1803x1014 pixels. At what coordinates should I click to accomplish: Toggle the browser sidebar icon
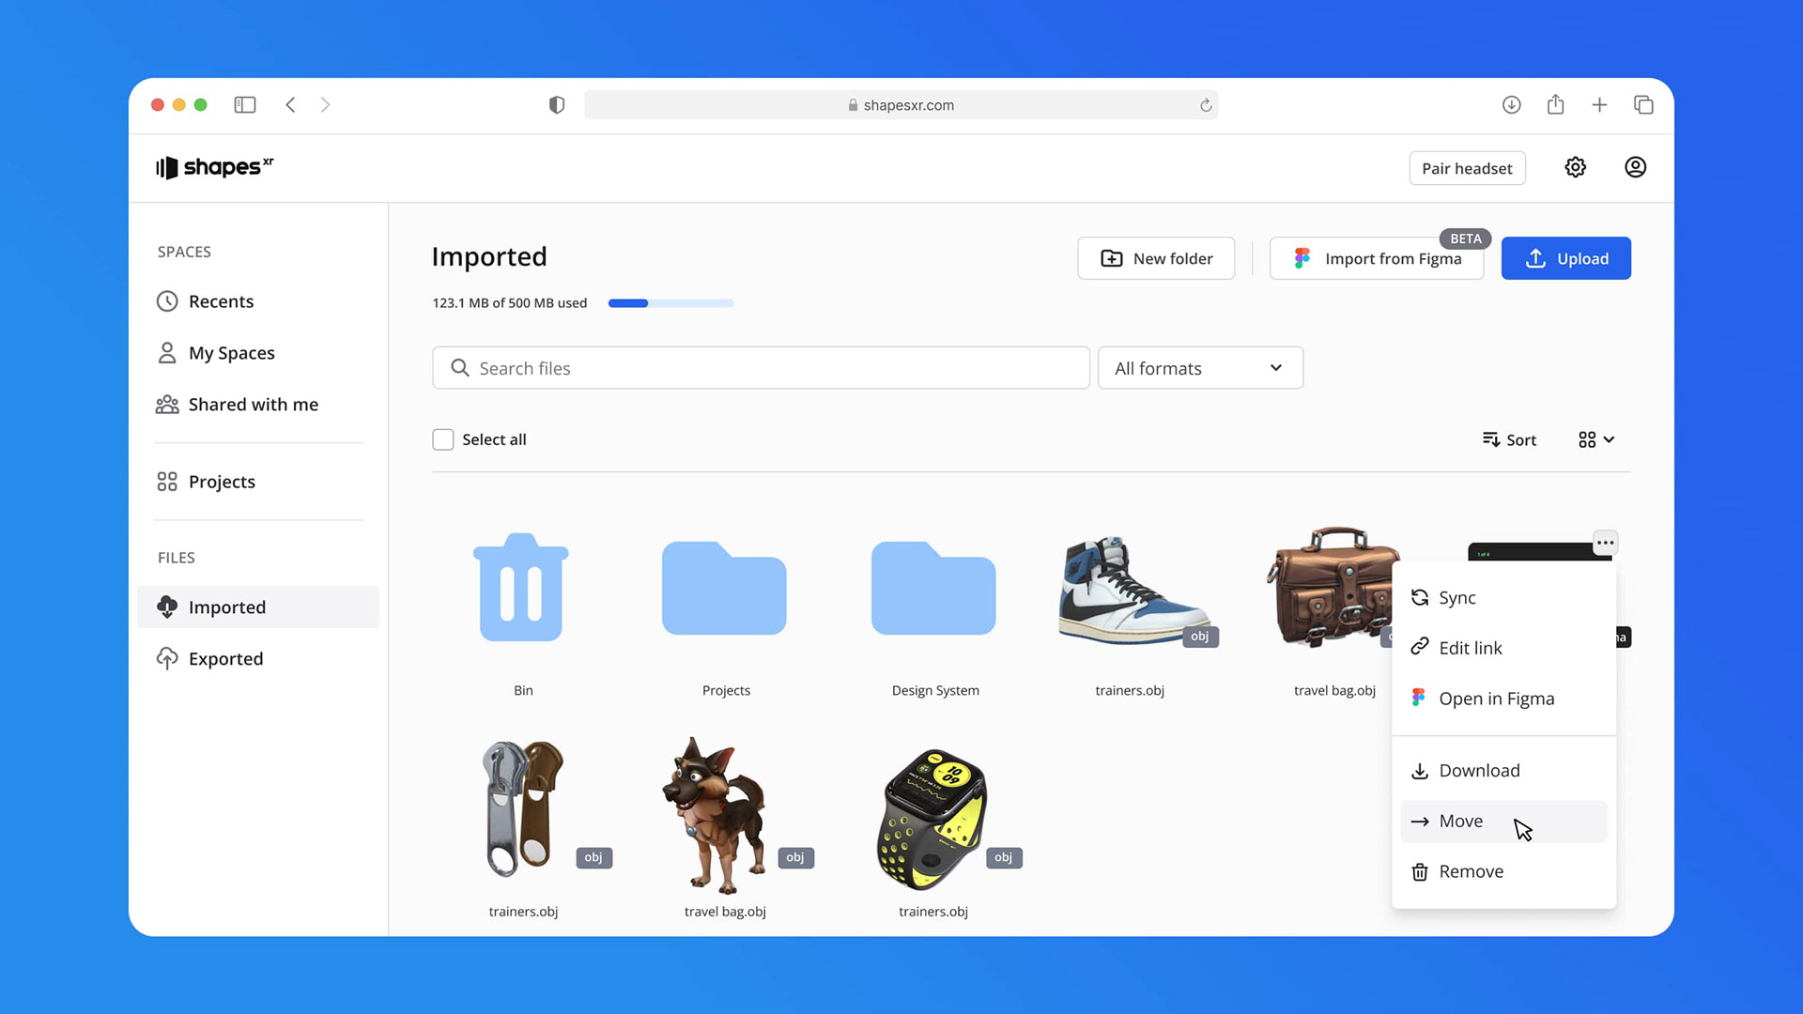pos(245,105)
